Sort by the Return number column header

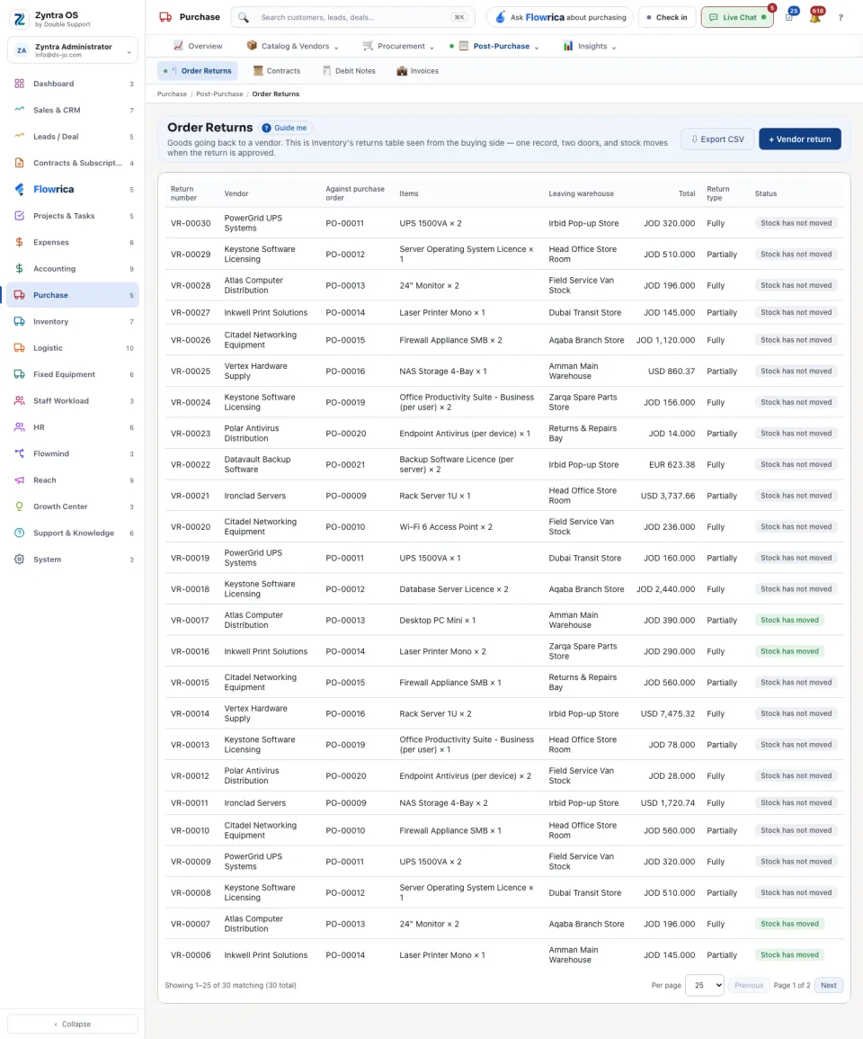click(x=183, y=193)
